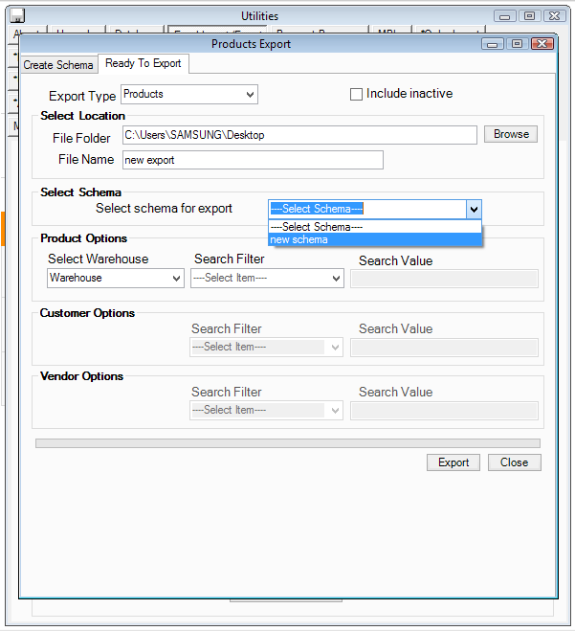The height and width of the screenshot is (631, 575).
Task: Pick the "---Select Schema---" list option
Action: pos(375,227)
